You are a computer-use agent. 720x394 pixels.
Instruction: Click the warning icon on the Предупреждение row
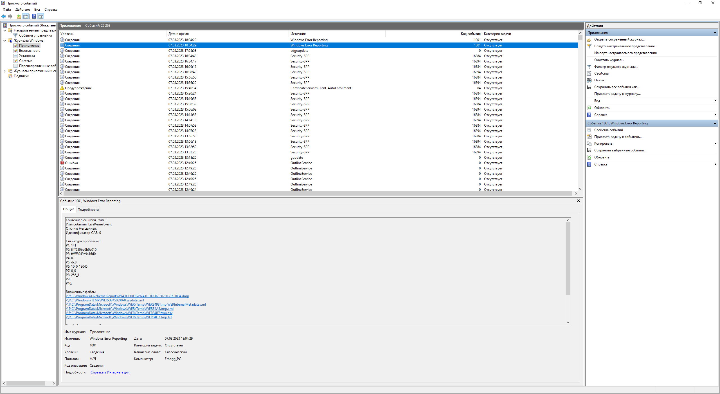[x=62, y=88]
